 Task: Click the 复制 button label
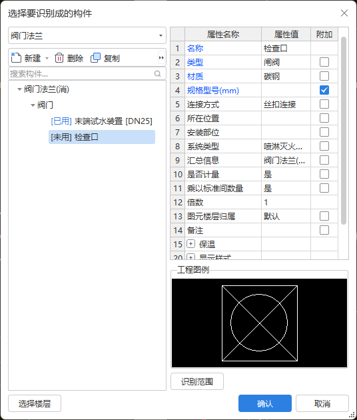[x=112, y=58]
